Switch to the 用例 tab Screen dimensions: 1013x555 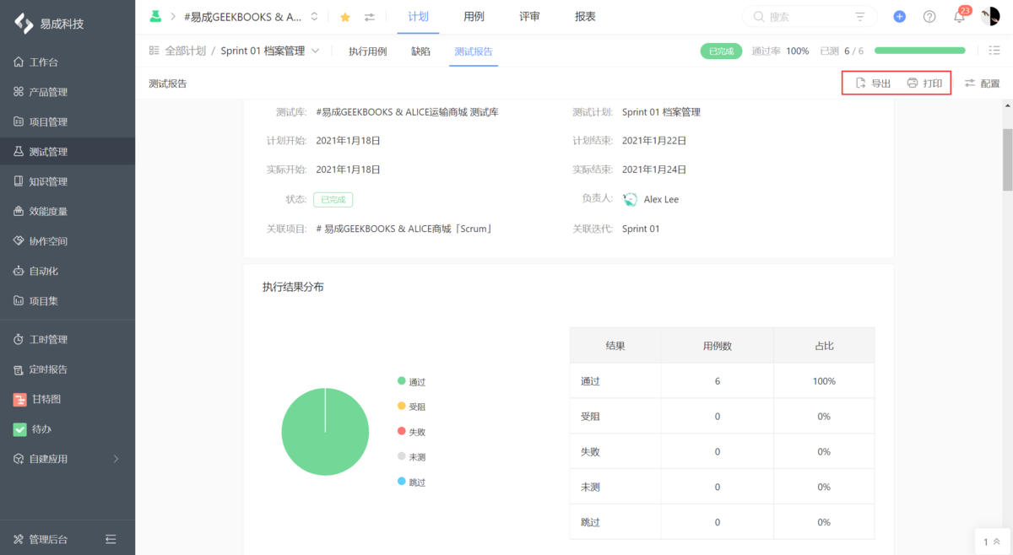(x=474, y=16)
